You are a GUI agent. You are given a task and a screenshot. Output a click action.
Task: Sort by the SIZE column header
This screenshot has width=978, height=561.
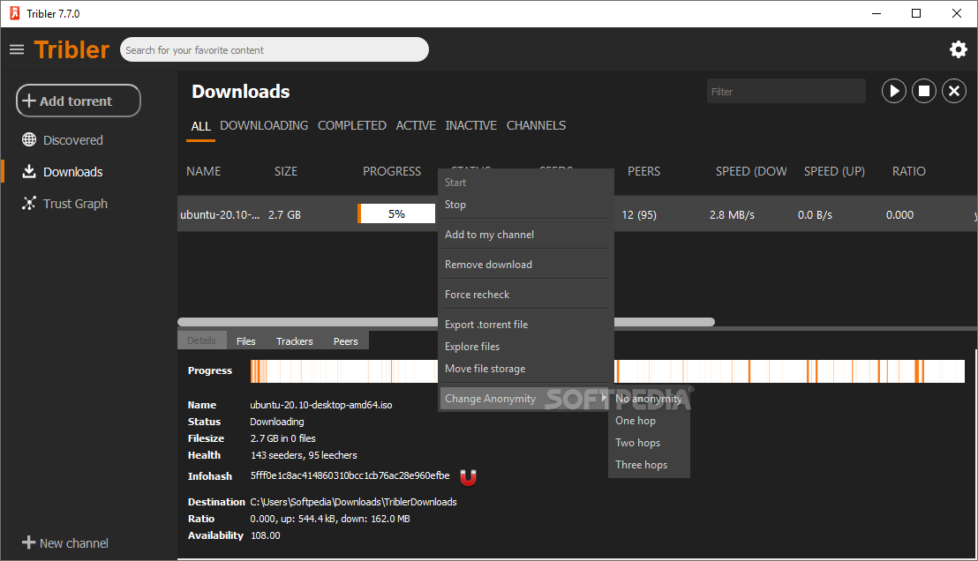286,171
